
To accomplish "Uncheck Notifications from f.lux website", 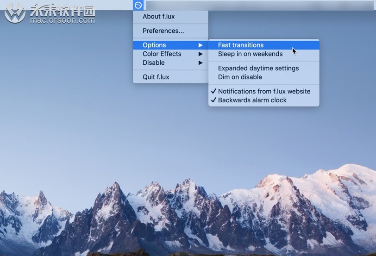I will point(264,91).
